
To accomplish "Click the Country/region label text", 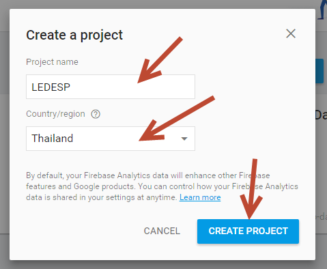I will [x=55, y=114].
